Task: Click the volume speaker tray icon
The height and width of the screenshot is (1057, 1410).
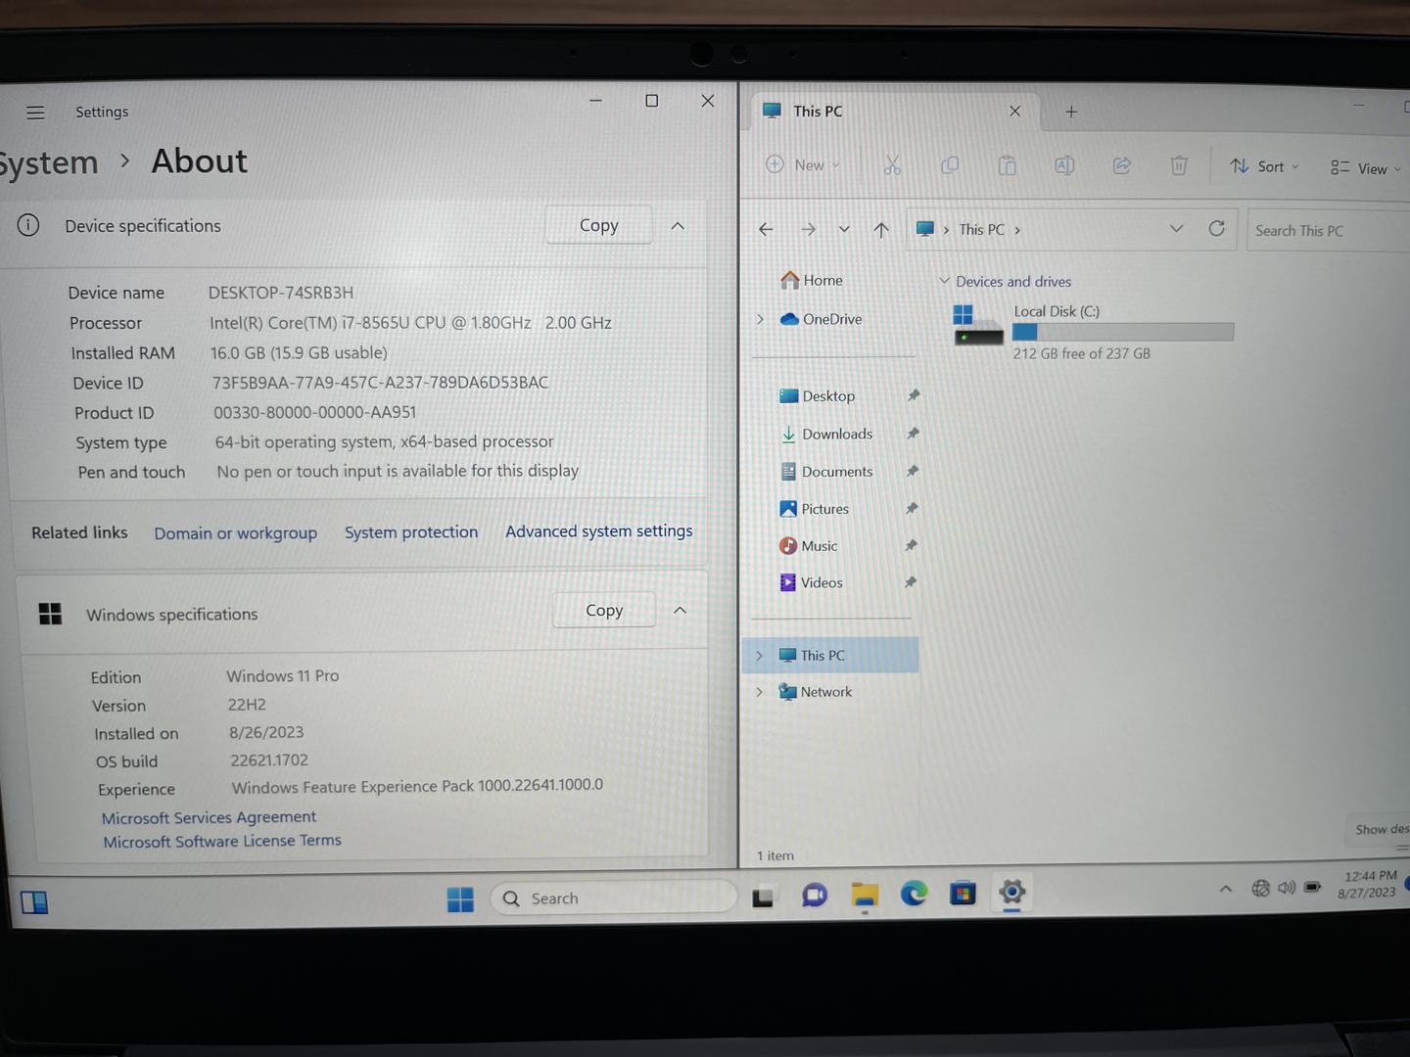Action: point(1286,888)
